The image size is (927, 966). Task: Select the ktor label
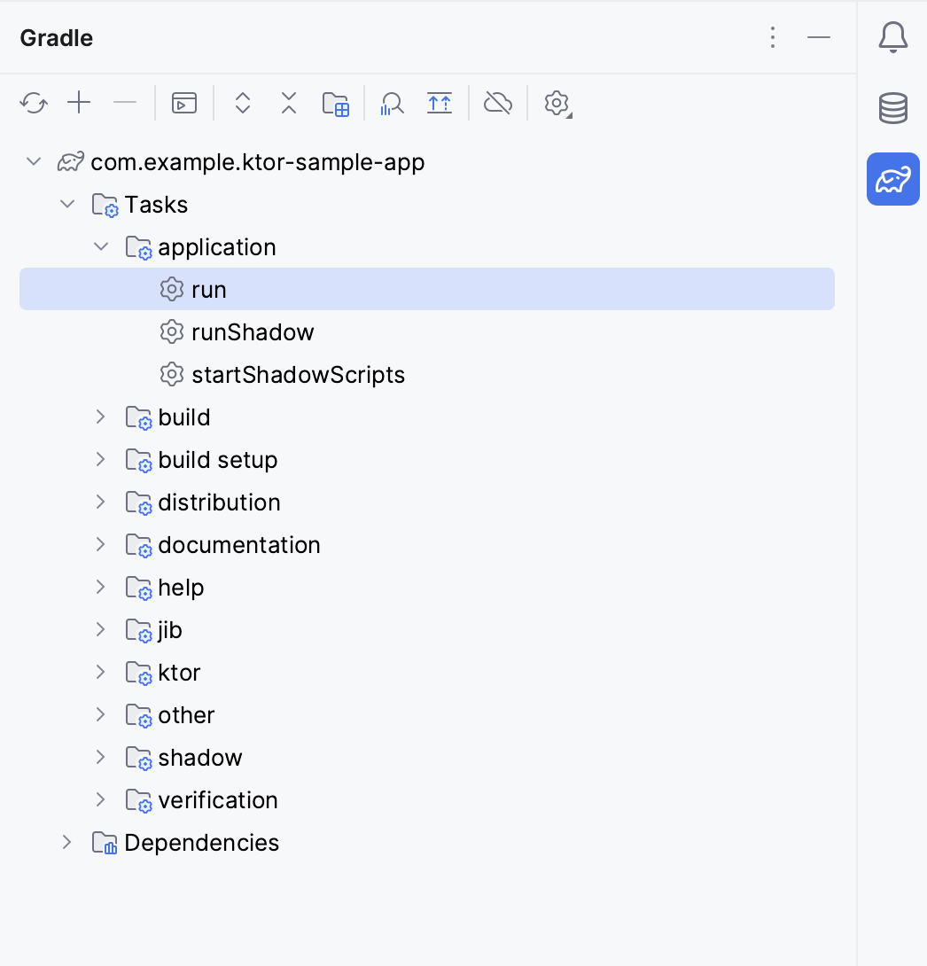(179, 672)
